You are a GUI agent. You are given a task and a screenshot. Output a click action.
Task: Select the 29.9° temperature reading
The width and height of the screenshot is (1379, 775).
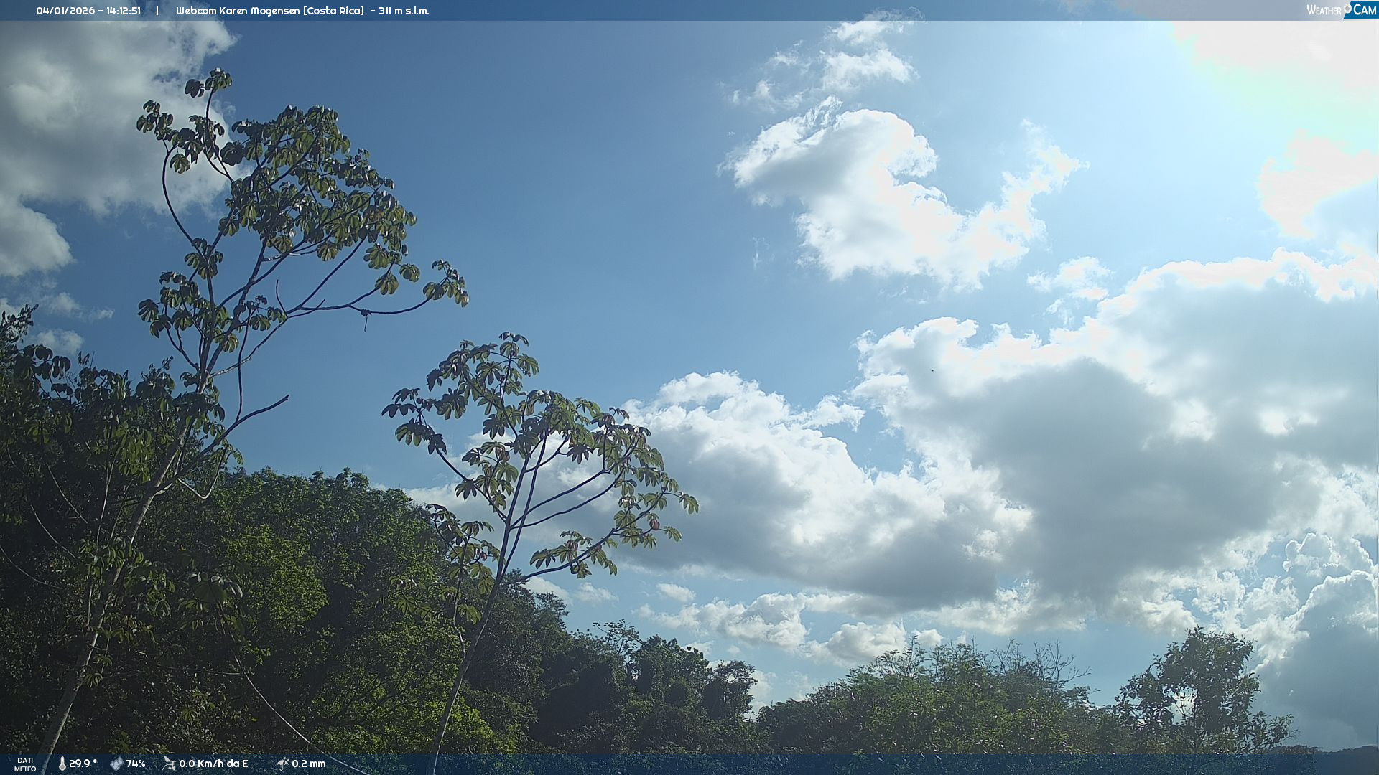[x=83, y=764]
